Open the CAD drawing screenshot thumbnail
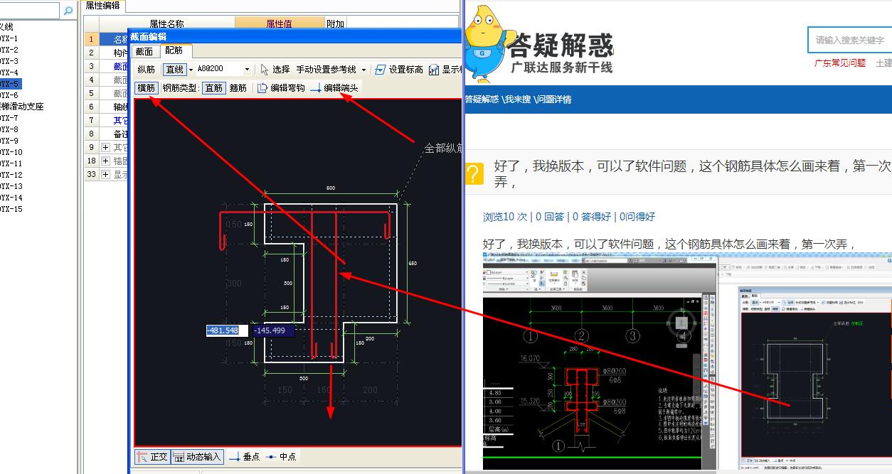Viewport: 892px width, 474px height. tap(600, 362)
